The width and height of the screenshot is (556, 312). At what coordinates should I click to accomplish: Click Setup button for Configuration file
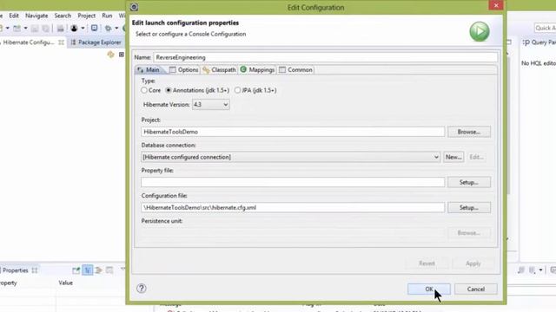point(469,208)
